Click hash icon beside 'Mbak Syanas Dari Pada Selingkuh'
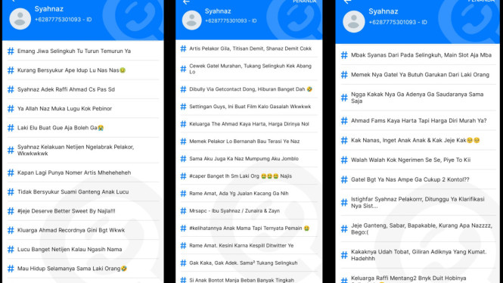503x283 pixels. pyautogui.click(x=344, y=55)
